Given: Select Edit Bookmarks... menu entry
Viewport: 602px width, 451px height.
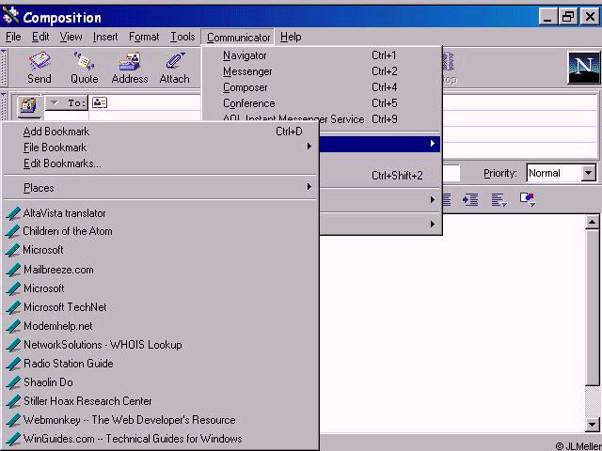Looking at the screenshot, I should (x=161, y=163).
